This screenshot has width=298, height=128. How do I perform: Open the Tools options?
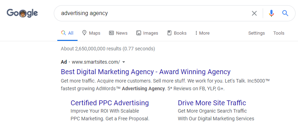(279, 33)
